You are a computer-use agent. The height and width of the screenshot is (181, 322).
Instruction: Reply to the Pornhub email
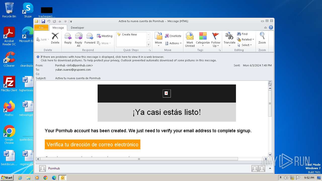point(68,38)
